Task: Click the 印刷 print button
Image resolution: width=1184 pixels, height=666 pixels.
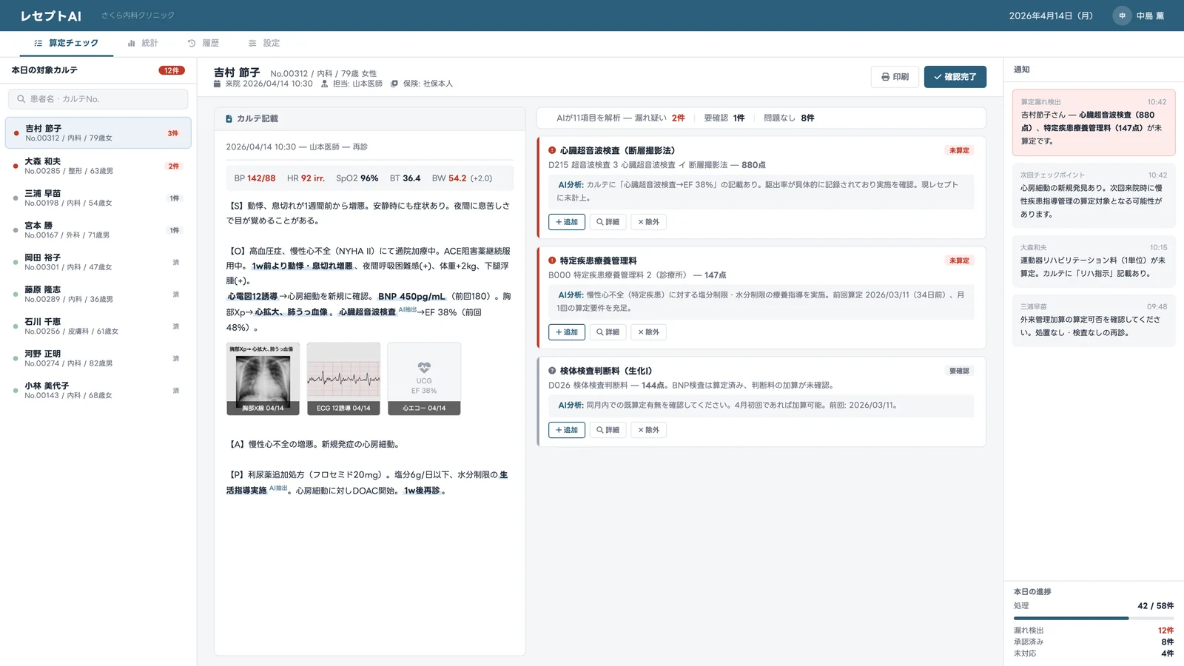Action: point(895,77)
